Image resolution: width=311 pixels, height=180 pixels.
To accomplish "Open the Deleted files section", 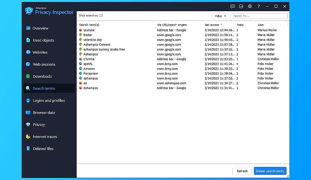I will click(x=43, y=149).
